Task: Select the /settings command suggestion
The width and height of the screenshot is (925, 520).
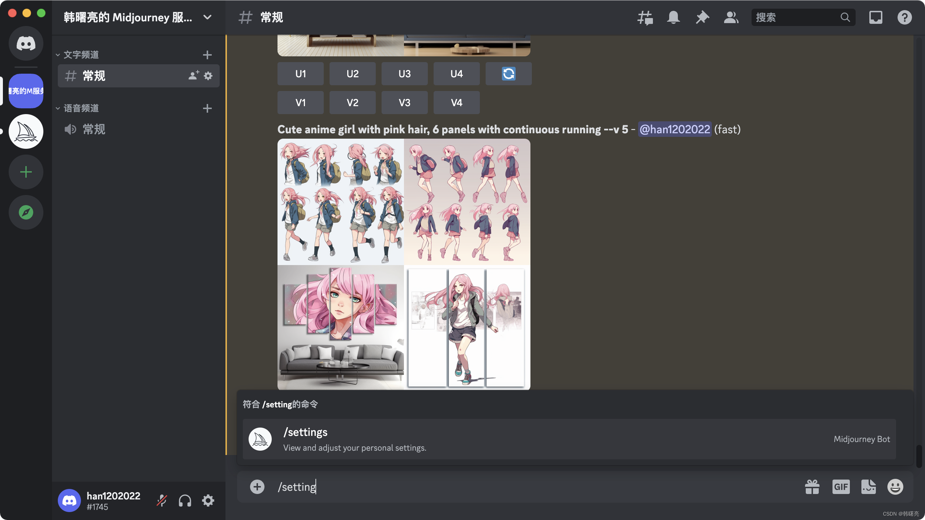Action: coord(569,439)
